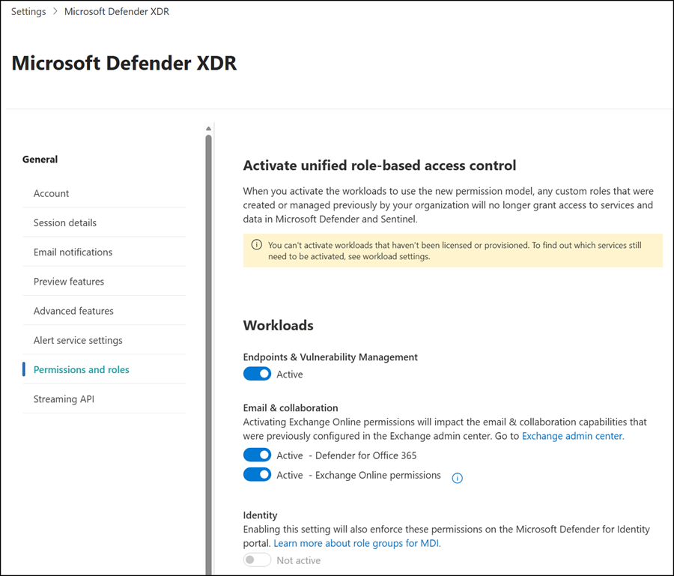Click the info icon in yellow notice banner
This screenshot has width=674, height=576.
tap(257, 245)
